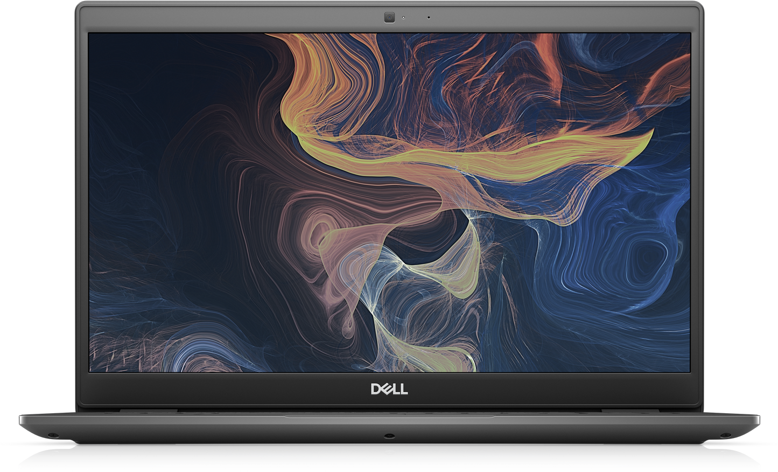
Task: Click the right screw on laptop base
Action: click(x=727, y=435)
